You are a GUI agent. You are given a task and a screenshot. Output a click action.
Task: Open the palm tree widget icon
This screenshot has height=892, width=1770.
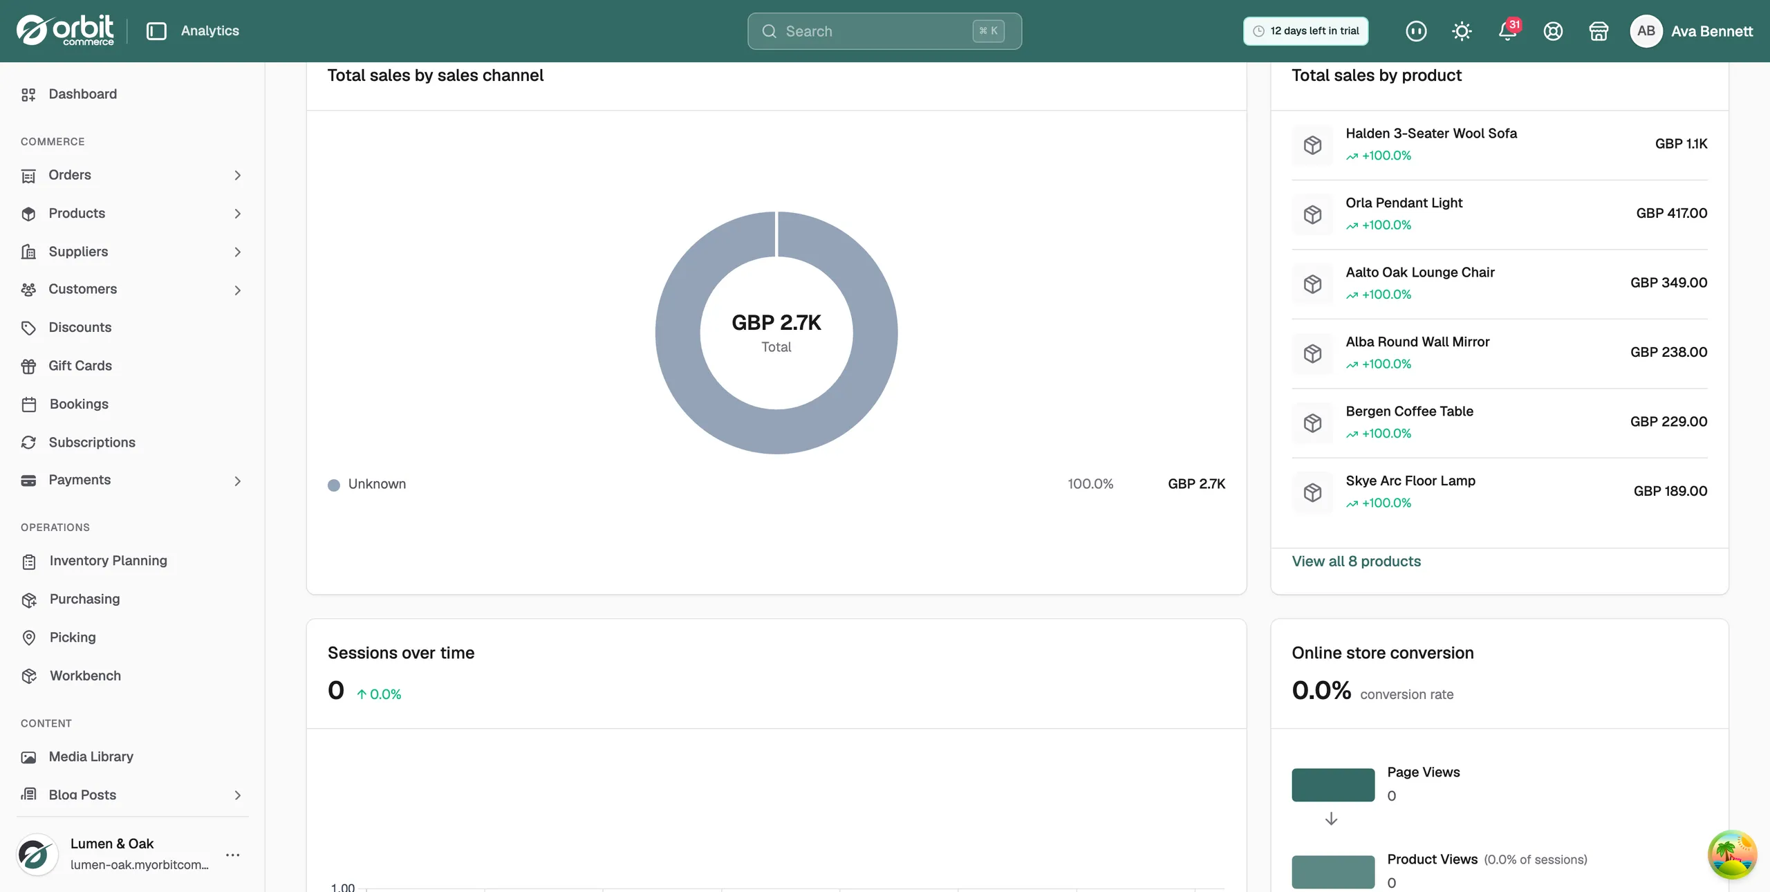1732,855
